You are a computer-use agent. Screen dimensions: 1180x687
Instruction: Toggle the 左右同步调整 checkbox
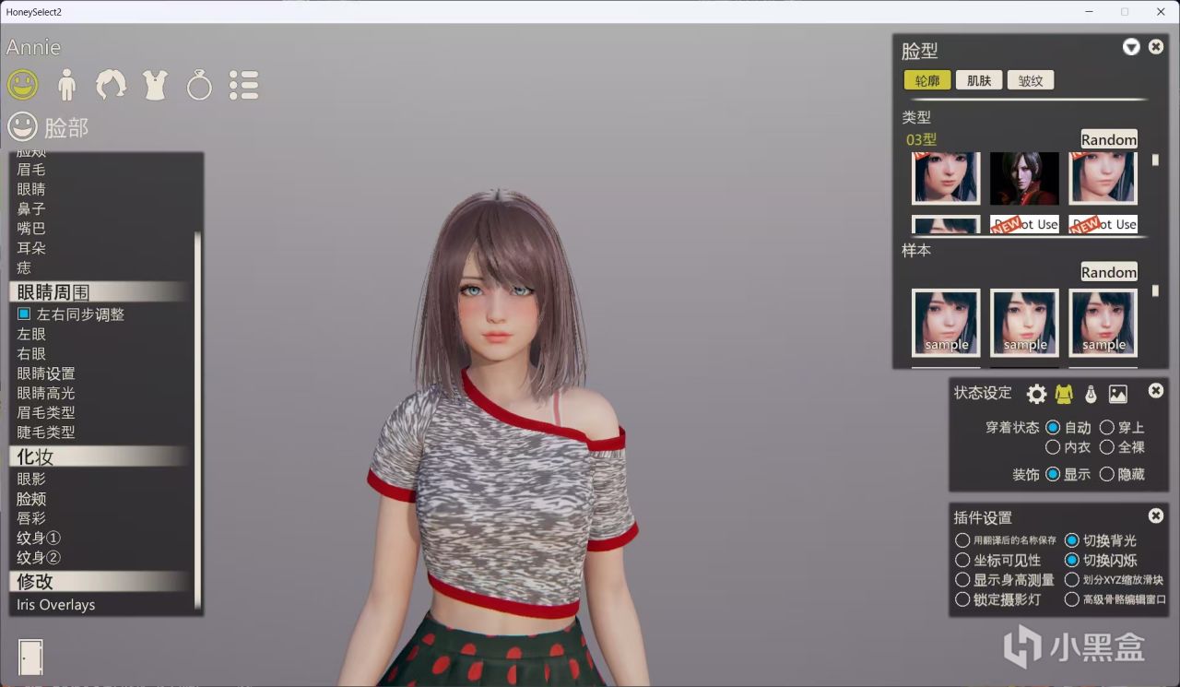(x=24, y=314)
